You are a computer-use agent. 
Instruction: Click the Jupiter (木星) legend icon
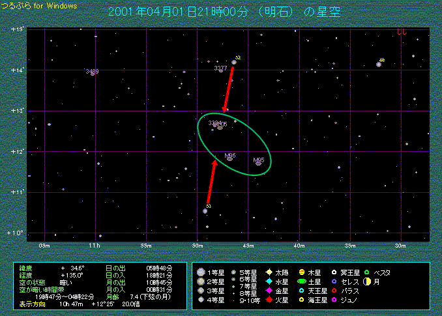302,272
